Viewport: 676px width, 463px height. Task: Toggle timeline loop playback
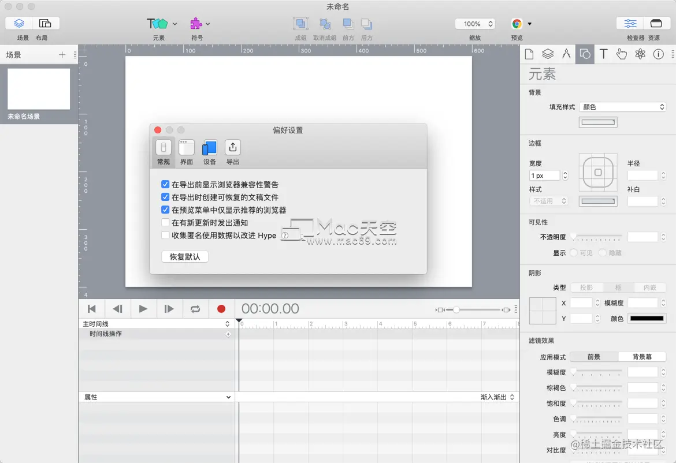[195, 309]
